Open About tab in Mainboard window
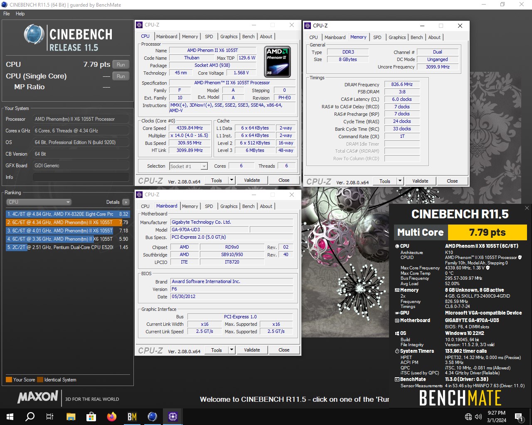Viewport: 532px width, 425px height. tap(266, 206)
